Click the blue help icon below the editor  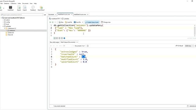pos(64,38)
